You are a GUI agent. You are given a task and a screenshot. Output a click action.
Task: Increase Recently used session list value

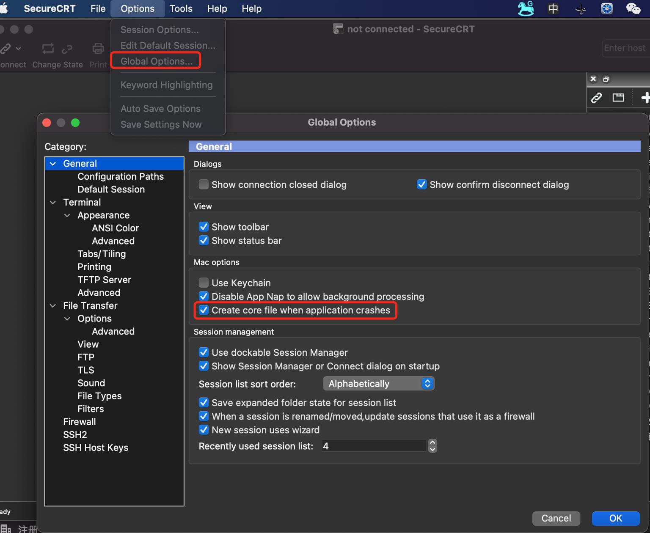click(x=432, y=442)
